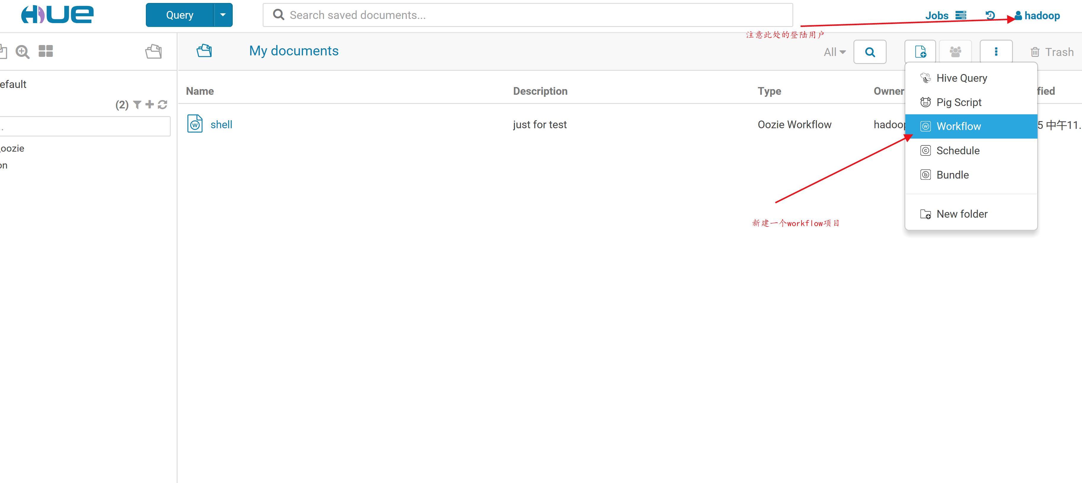This screenshot has height=483, width=1082.
Task: Click the share document users icon
Action: pyautogui.click(x=955, y=52)
